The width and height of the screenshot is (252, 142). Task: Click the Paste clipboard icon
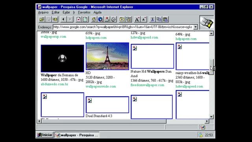[x=165, y=19]
